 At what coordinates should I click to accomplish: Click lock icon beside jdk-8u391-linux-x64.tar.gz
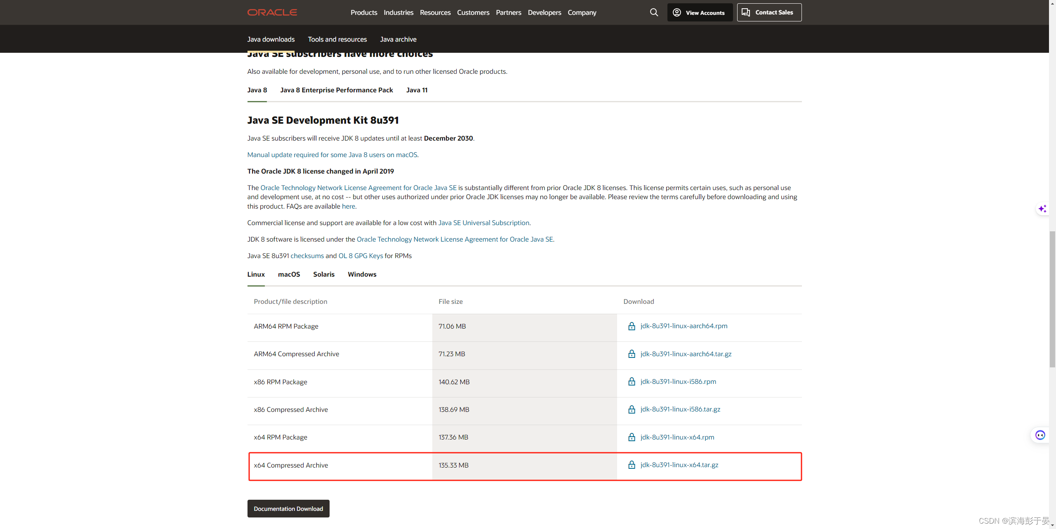point(632,465)
